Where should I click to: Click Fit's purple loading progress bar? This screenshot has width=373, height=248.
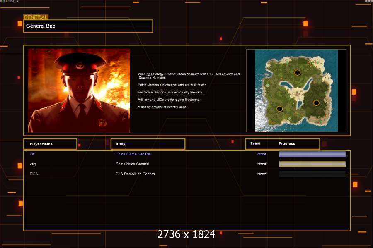[312, 154]
